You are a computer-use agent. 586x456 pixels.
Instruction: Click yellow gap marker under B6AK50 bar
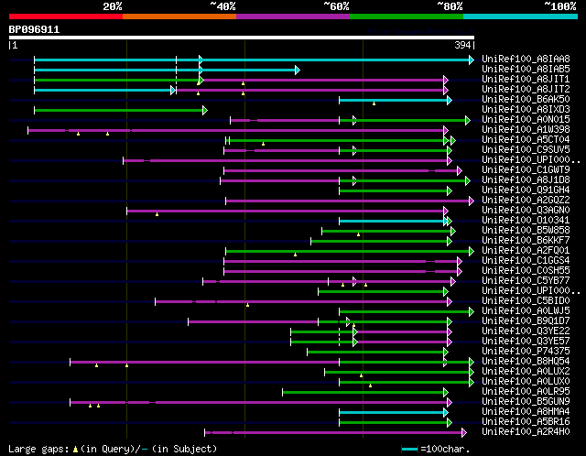[374, 103]
